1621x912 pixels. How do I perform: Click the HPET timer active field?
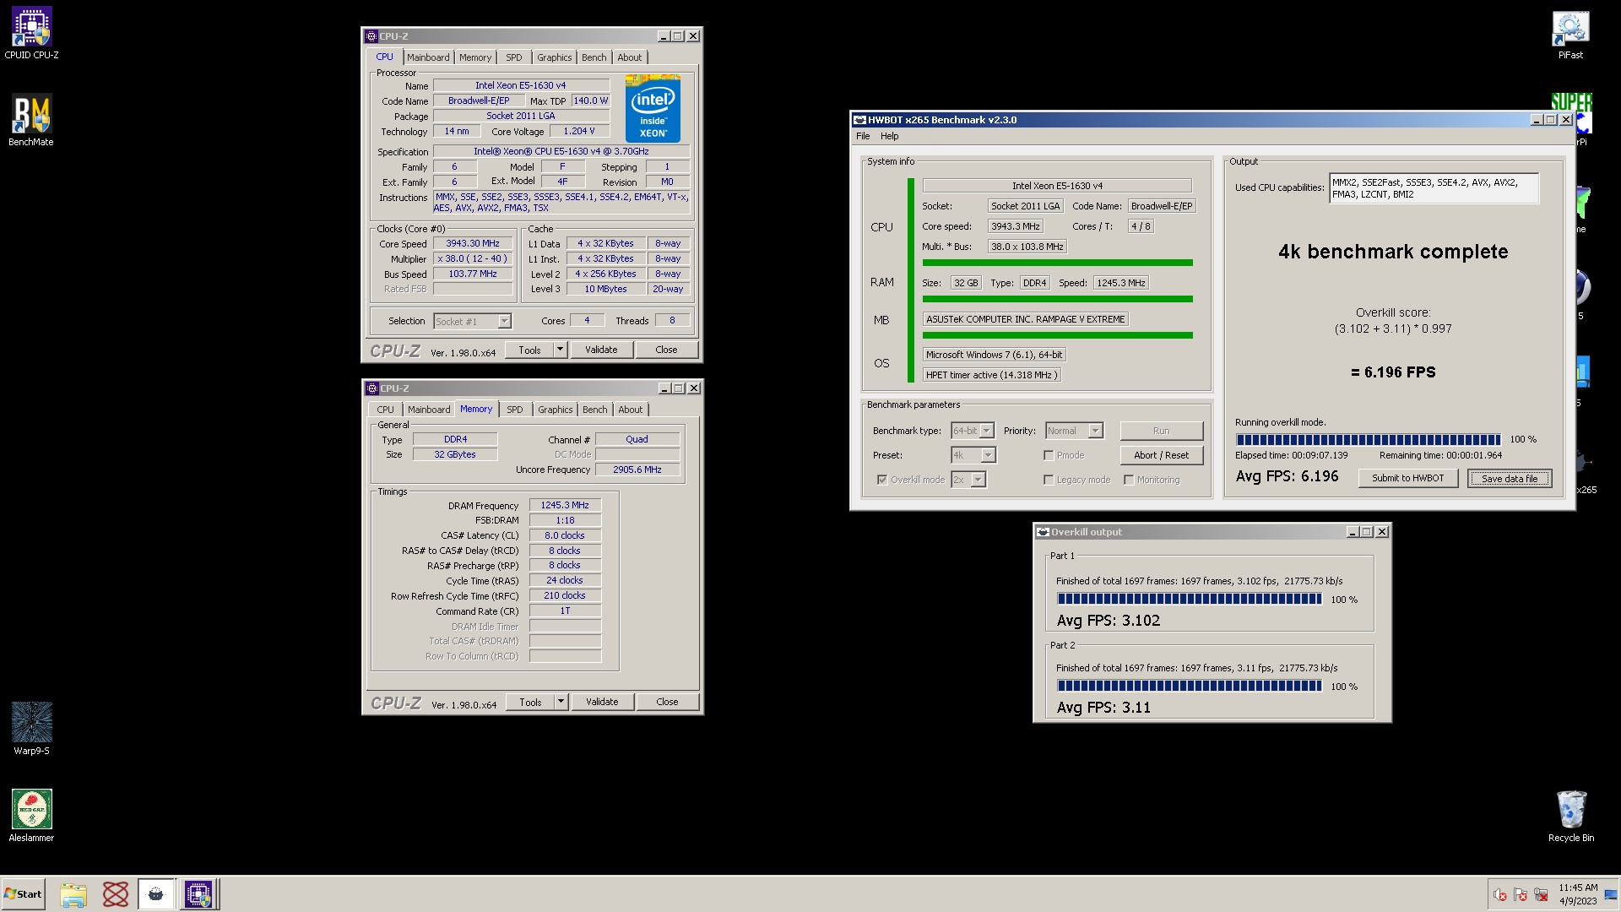991,375
